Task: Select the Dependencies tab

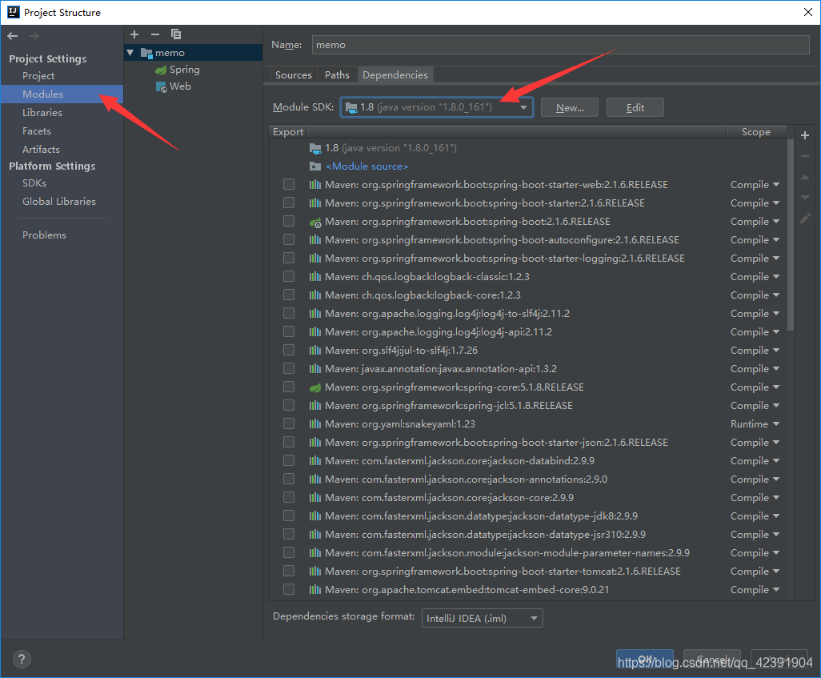Action: tap(394, 75)
